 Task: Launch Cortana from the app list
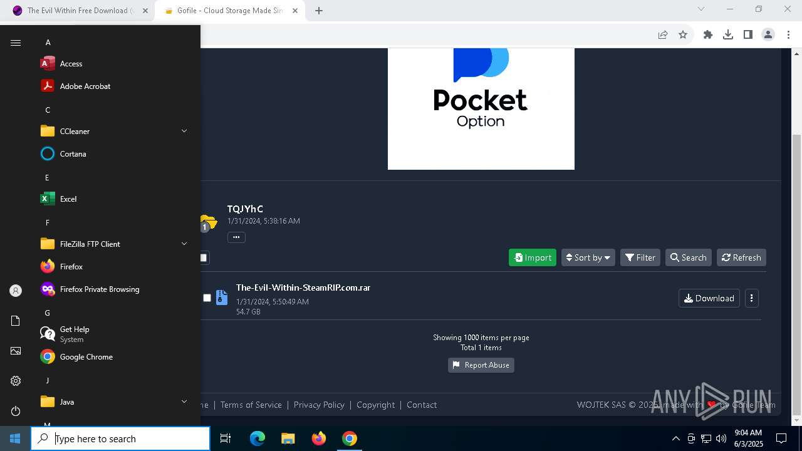point(113,154)
